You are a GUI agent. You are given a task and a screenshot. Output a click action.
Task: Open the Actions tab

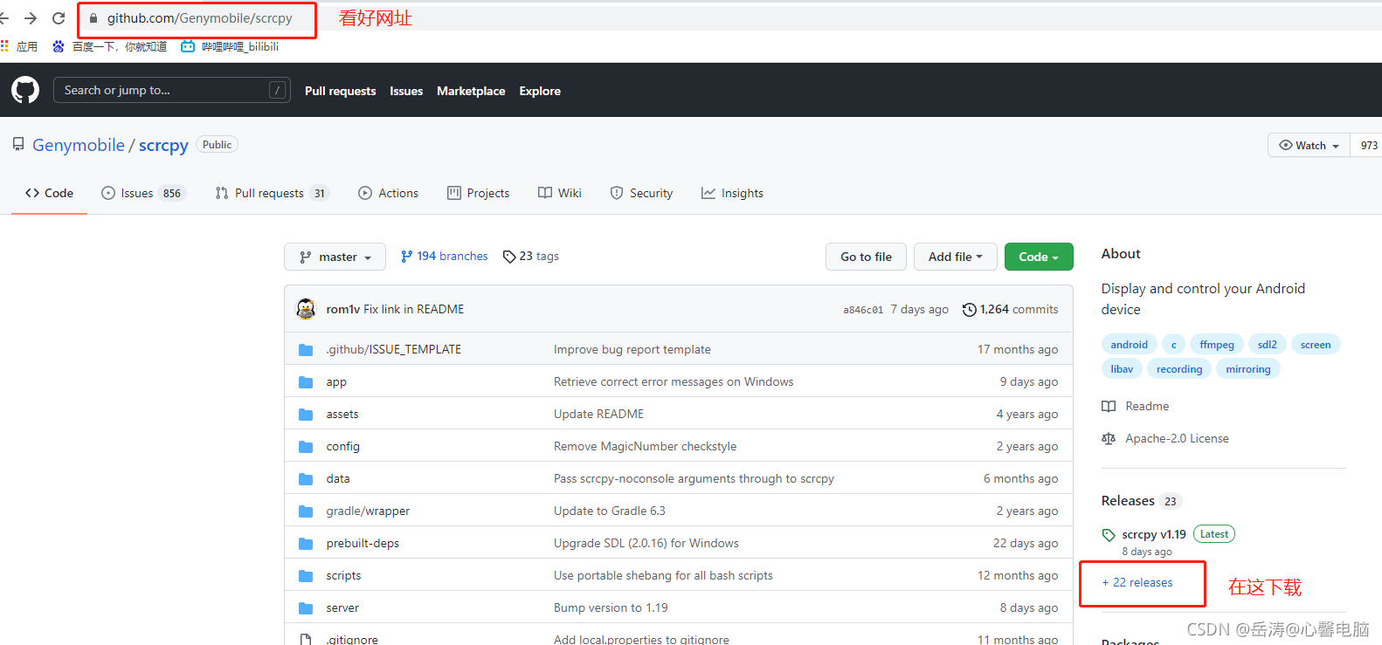pyautogui.click(x=389, y=193)
